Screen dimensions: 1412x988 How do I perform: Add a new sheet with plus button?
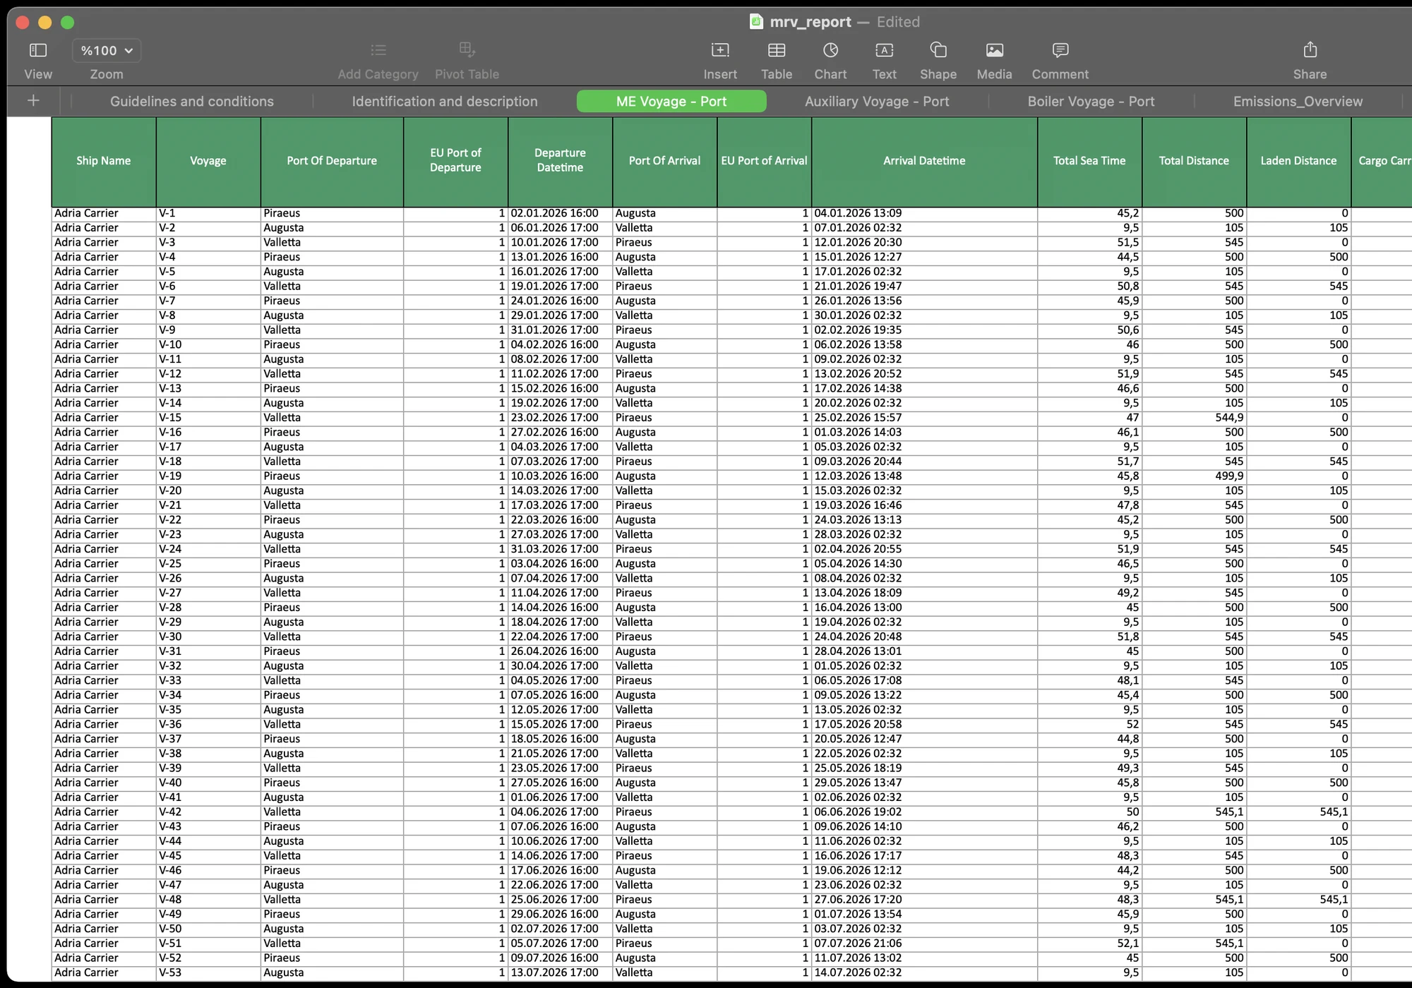tap(33, 101)
